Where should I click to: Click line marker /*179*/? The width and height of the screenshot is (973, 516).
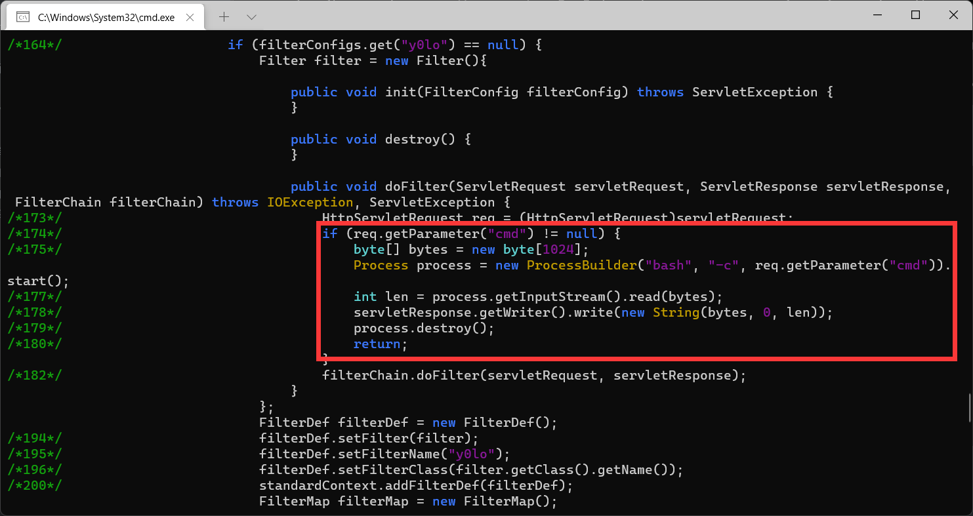[x=35, y=328]
